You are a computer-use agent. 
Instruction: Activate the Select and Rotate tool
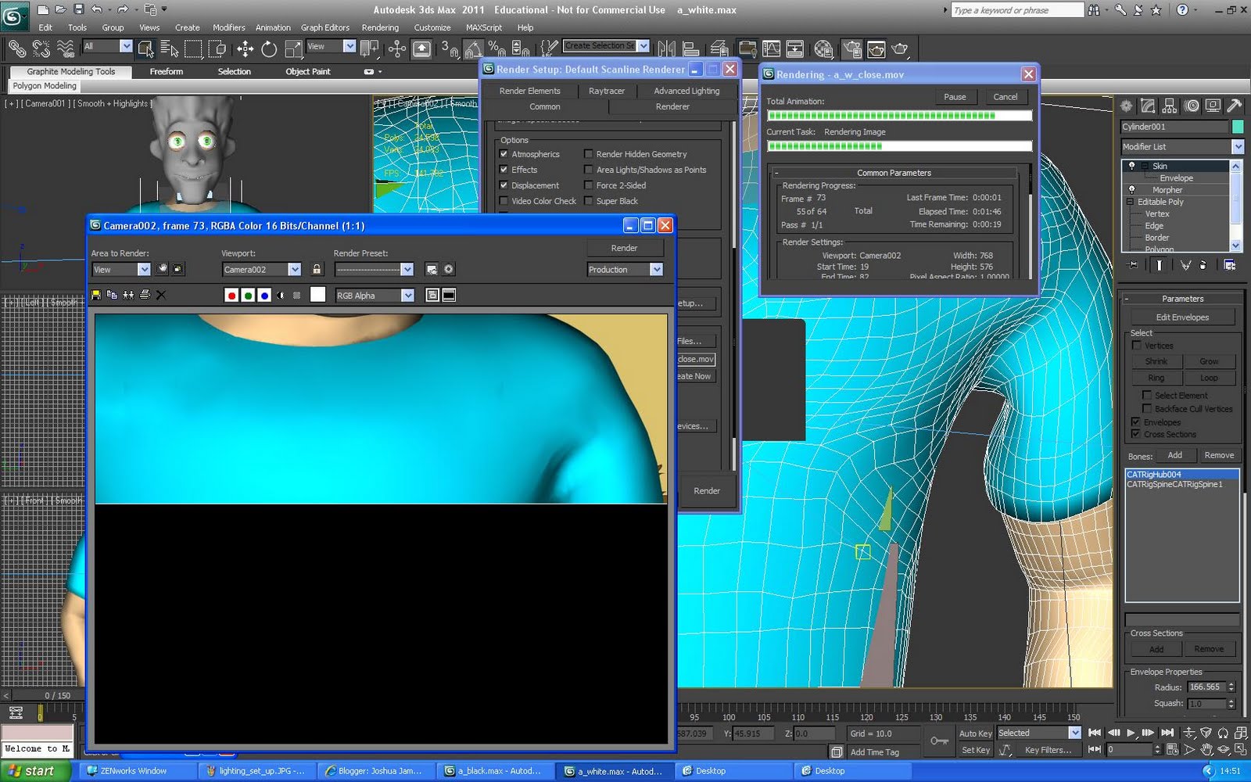(x=269, y=49)
